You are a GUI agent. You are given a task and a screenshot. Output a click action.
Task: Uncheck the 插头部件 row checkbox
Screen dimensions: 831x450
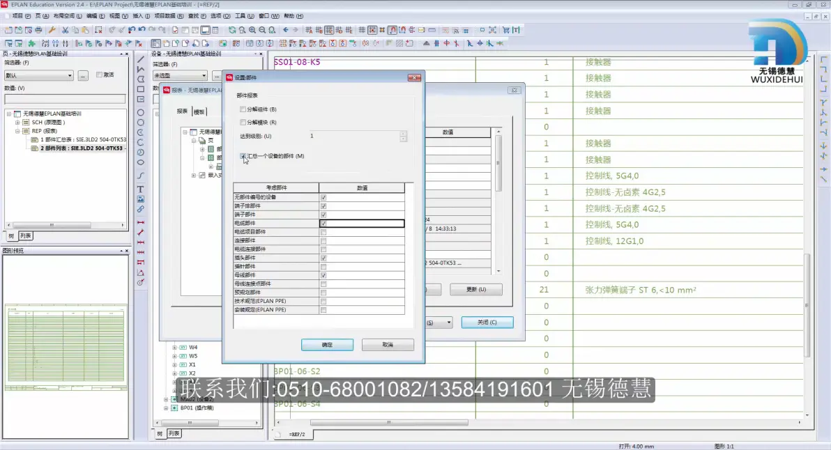(x=323, y=258)
